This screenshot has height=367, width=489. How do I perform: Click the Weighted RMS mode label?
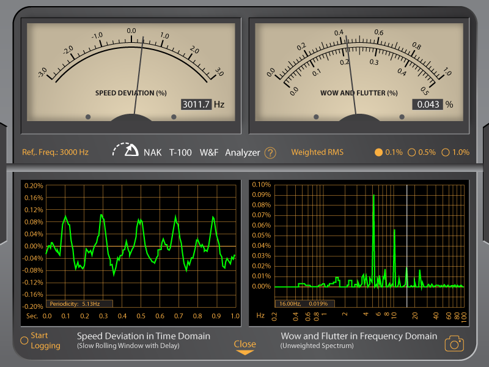(x=317, y=152)
